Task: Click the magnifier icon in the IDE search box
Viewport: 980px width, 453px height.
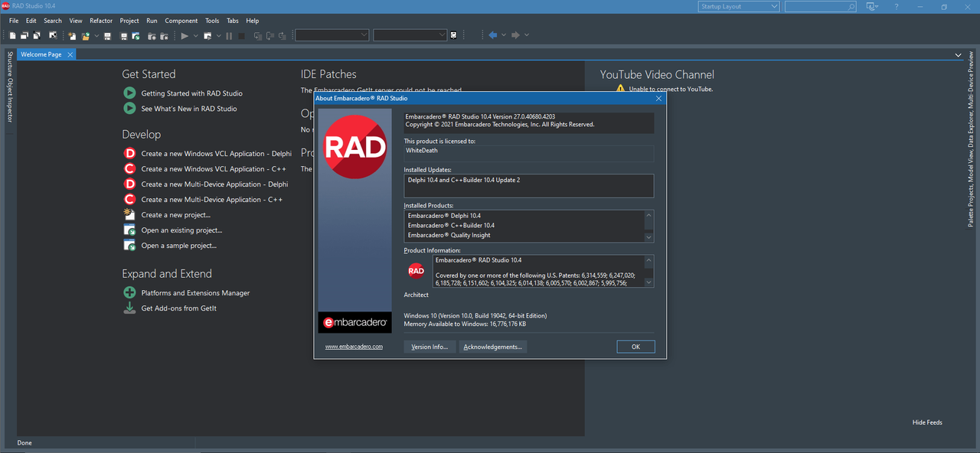Action: (x=851, y=7)
